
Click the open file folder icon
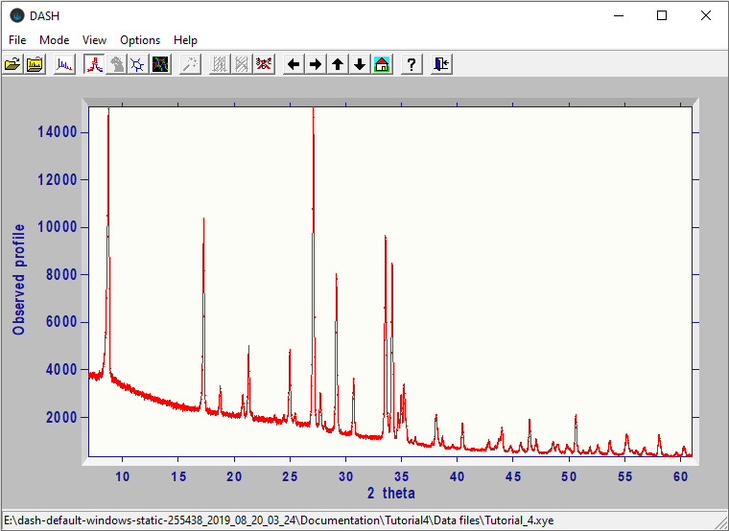coord(12,64)
